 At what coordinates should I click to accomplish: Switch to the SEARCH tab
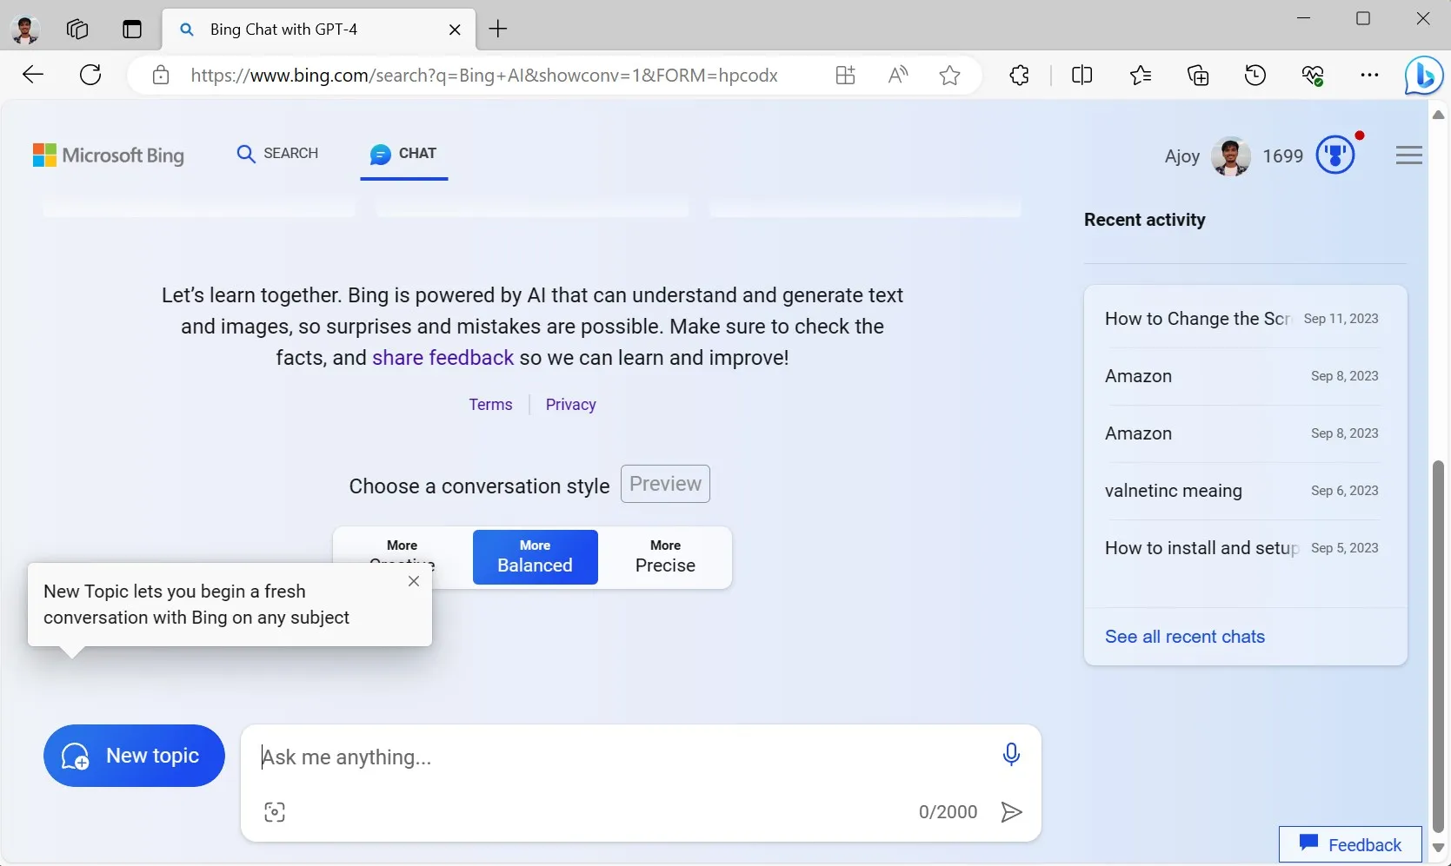pyautogui.click(x=278, y=153)
